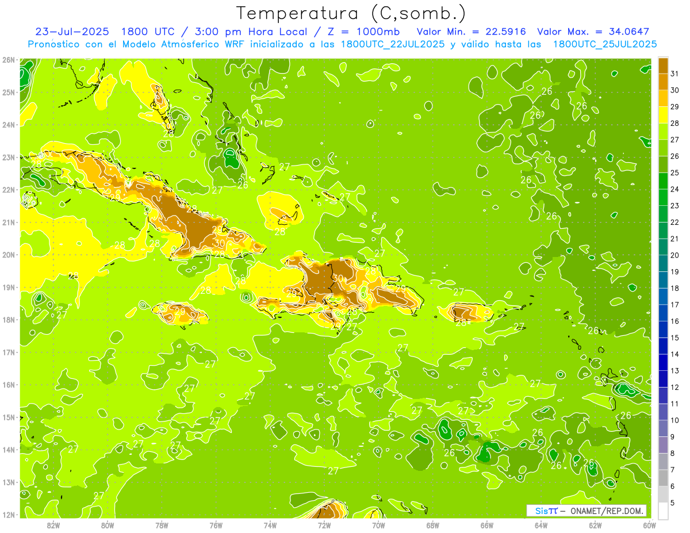
Task: Click the legend scale label "12"
Action: click(x=675, y=387)
